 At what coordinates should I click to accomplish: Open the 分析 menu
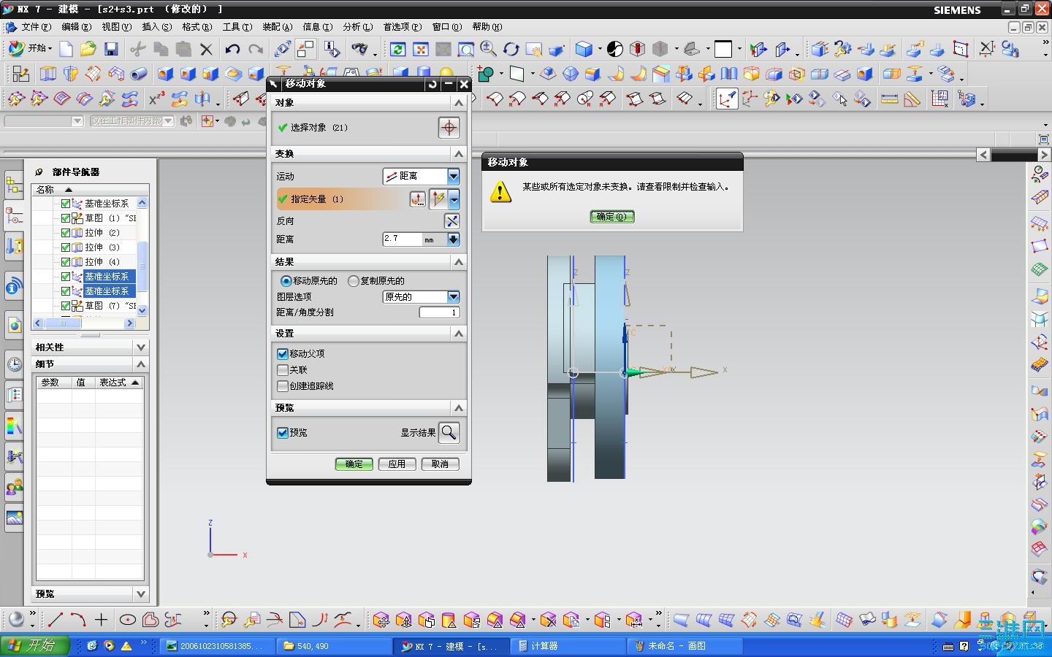click(357, 27)
